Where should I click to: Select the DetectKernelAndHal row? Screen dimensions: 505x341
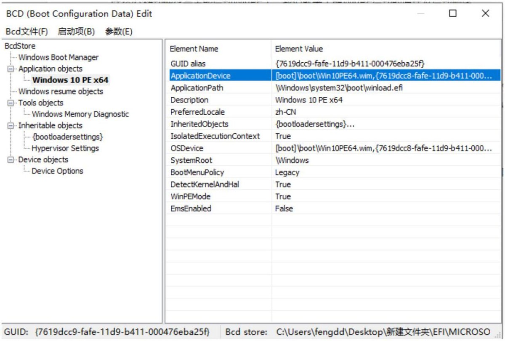pos(333,185)
